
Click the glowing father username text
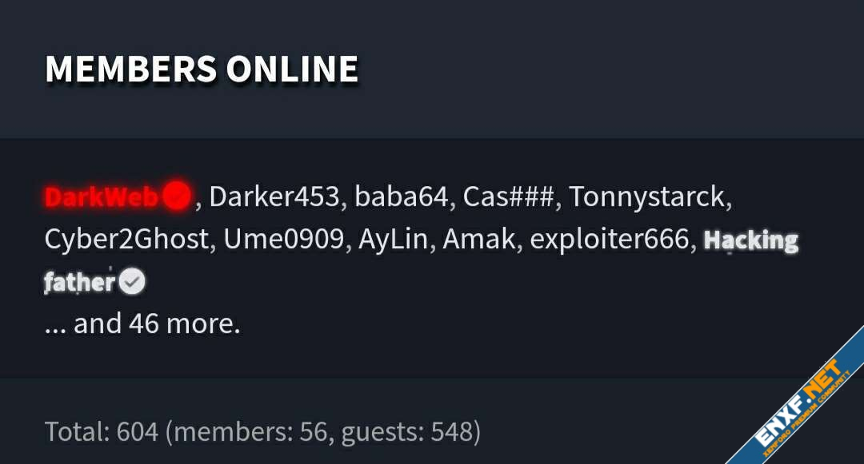pyautogui.click(x=80, y=282)
